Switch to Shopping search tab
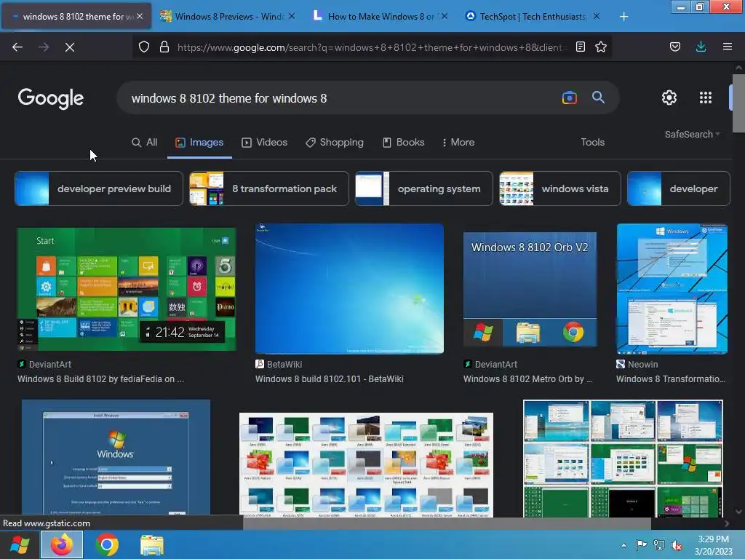This screenshot has width=745, height=559. (334, 142)
